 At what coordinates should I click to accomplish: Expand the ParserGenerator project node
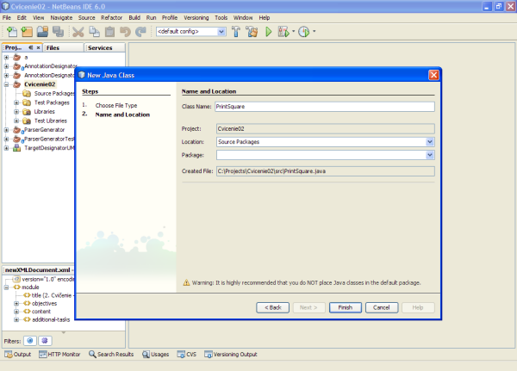coord(6,130)
